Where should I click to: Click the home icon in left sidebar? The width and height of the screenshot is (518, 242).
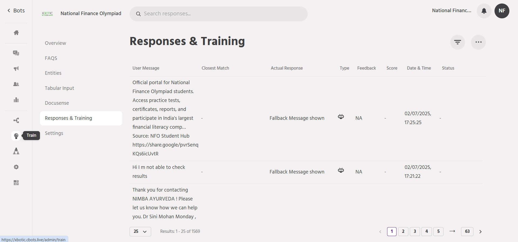pyautogui.click(x=16, y=33)
